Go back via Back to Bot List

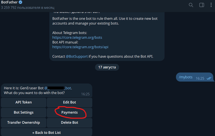point(47,132)
